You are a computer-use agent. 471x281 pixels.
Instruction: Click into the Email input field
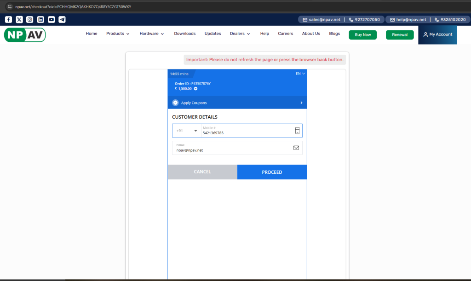click(x=232, y=150)
